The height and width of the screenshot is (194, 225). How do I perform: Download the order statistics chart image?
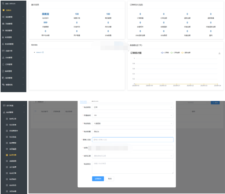[x=219, y=54]
